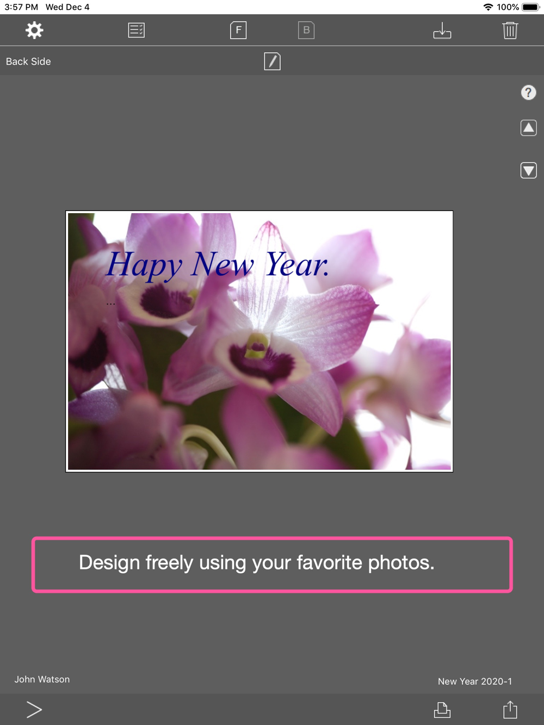Viewport: 544px width, 725px height.
Task: Tap the New Year 2020-1 label
Action: pos(475,681)
